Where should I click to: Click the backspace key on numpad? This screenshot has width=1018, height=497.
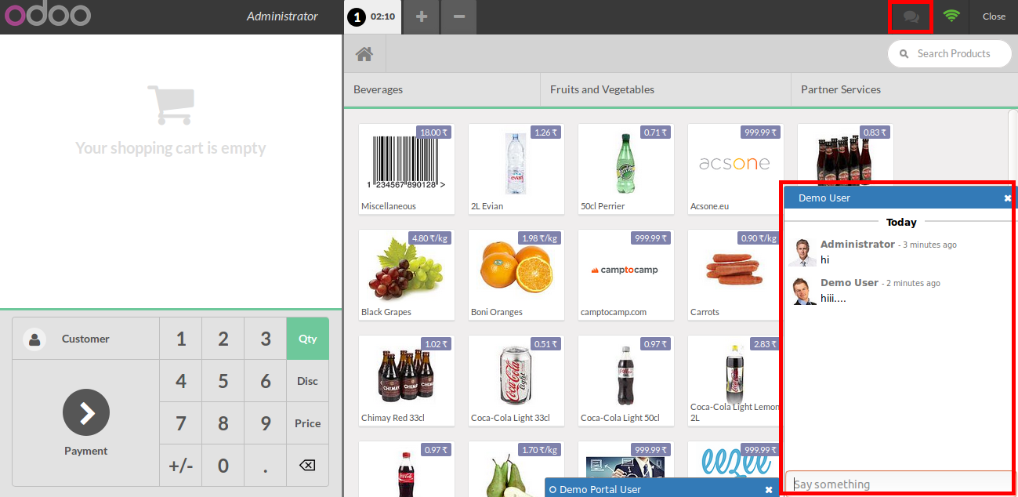[x=307, y=466]
